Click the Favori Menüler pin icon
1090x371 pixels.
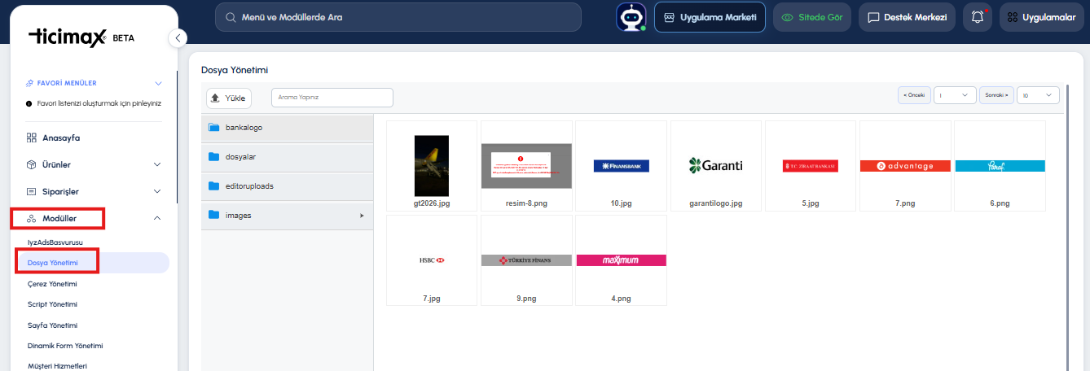(x=30, y=83)
